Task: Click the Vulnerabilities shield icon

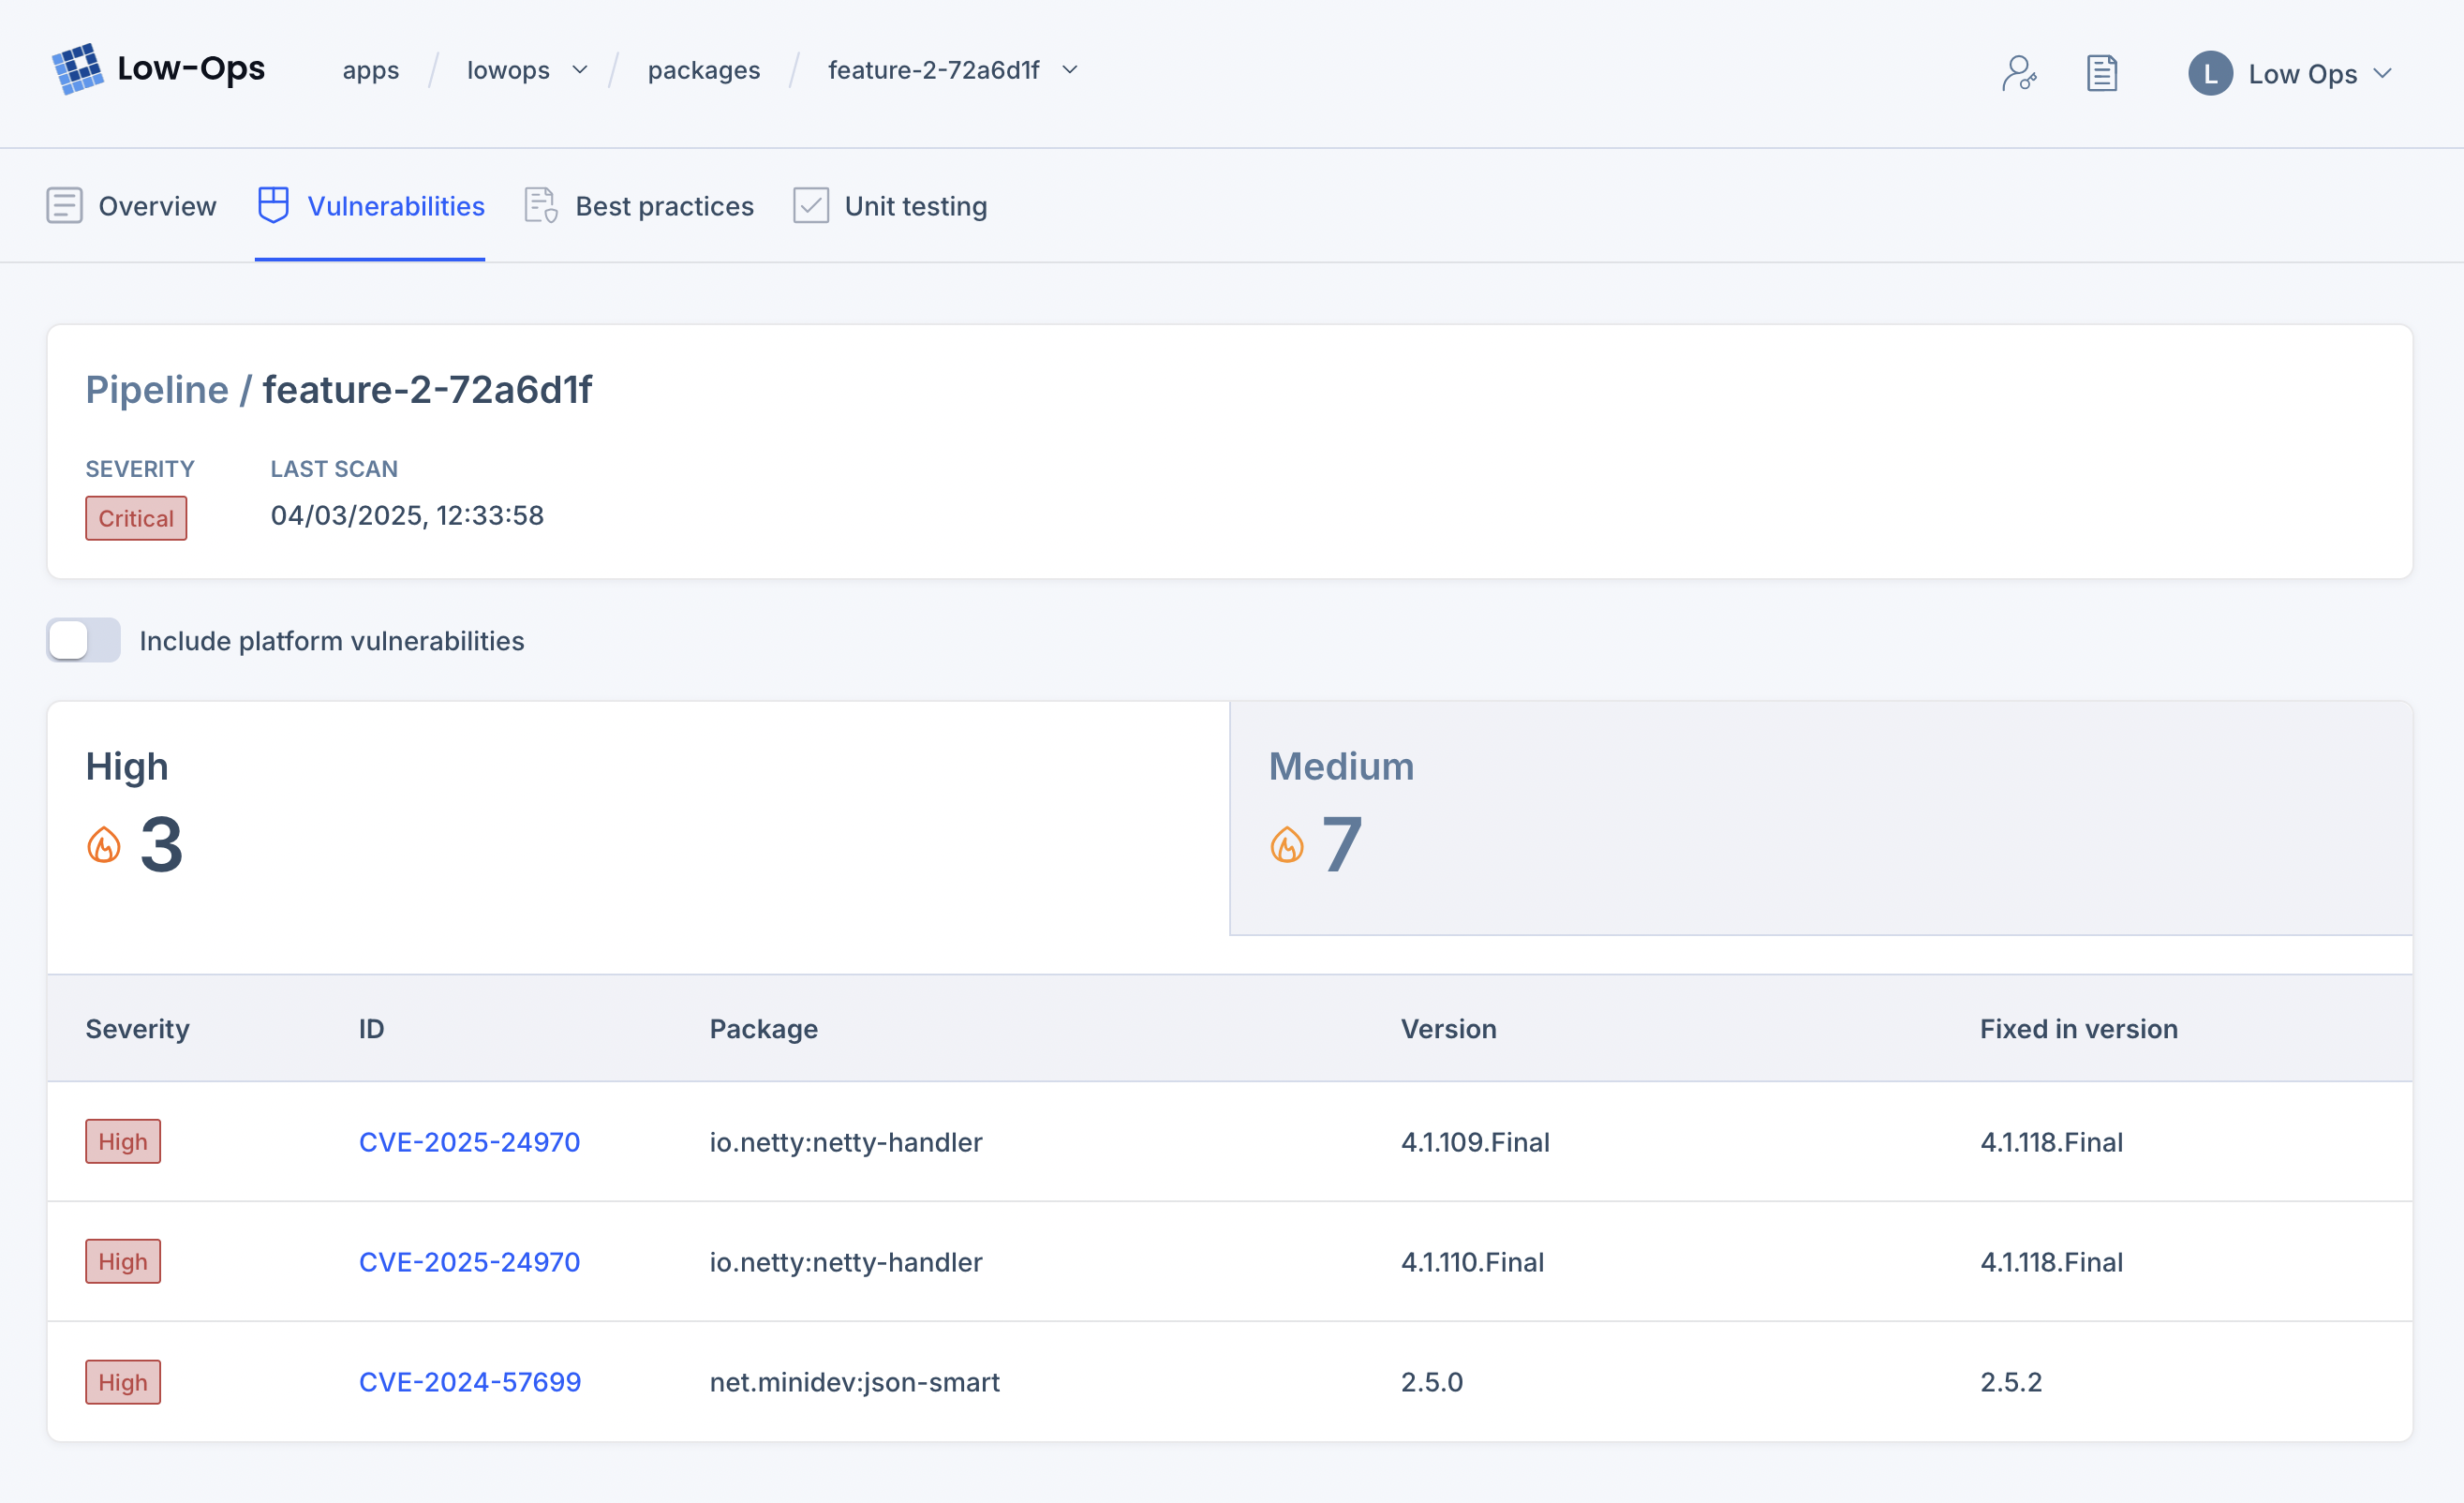Action: click(x=273, y=205)
